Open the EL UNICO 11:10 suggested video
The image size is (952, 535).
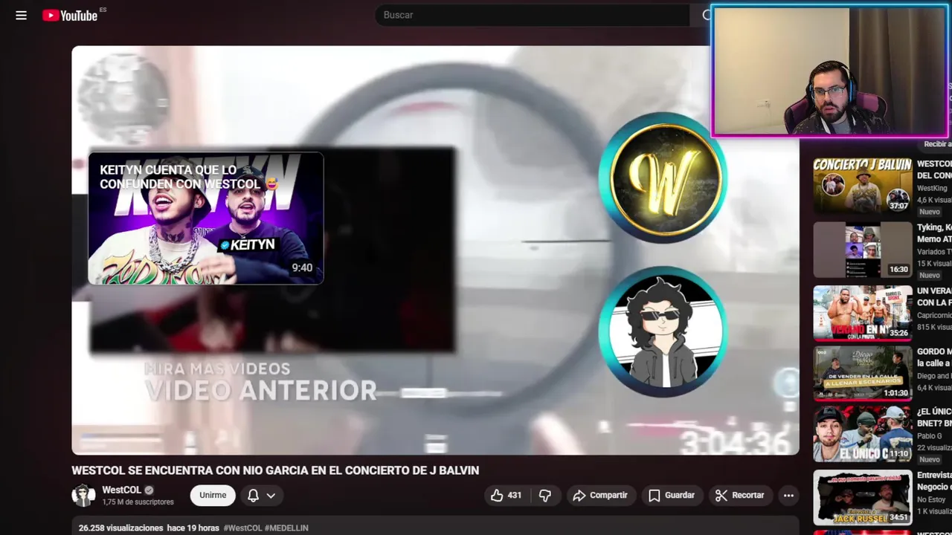tap(863, 434)
